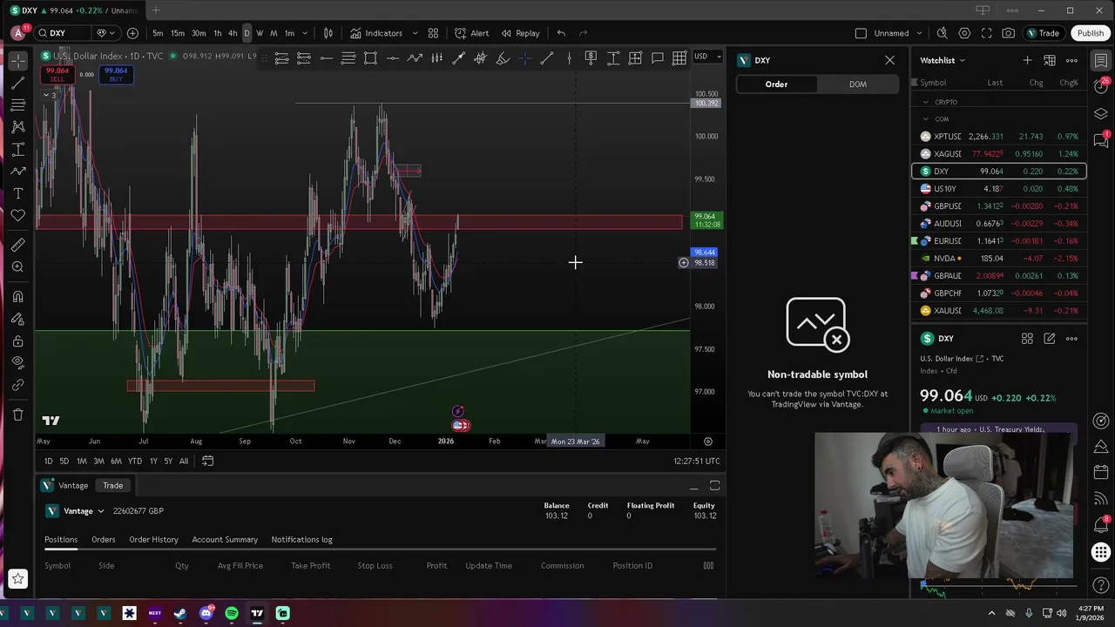1115x627 pixels.
Task: Toggle magnet mode in left toolbar
Action: 17,297
